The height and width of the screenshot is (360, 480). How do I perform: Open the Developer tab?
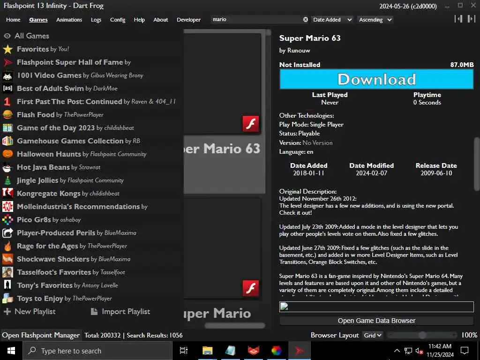(x=188, y=20)
